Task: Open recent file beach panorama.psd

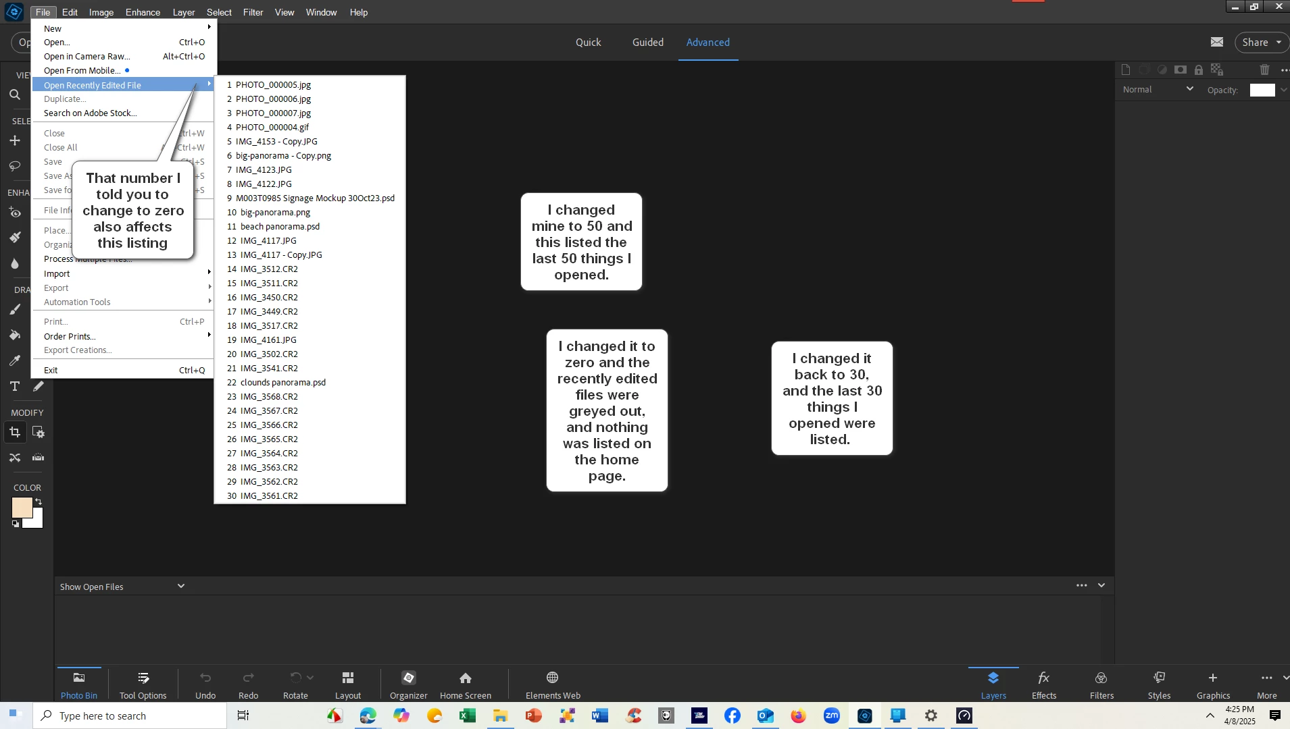Action: point(309,226)
